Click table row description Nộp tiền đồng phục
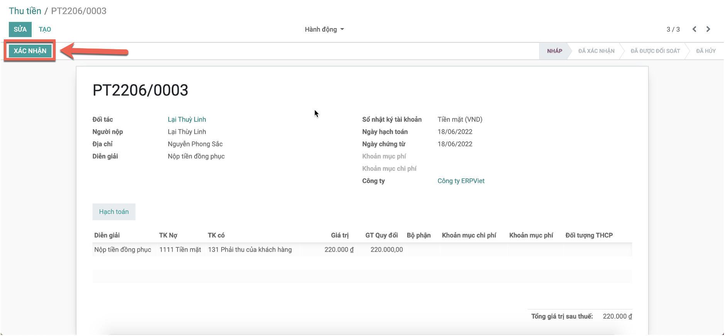The height and width of the screenshot is (336, 725). click(x=123, y=250)
